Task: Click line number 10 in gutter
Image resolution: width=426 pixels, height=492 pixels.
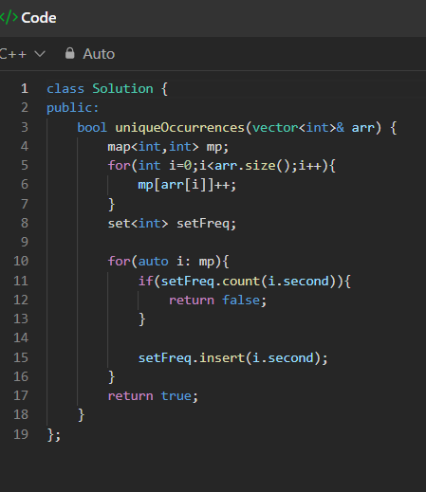Action: click(21, 262)
